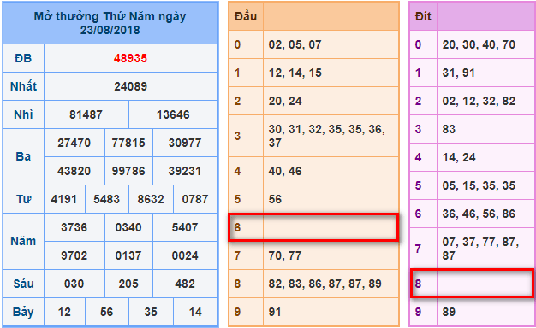Select fourth prize number 5483
The width and height of the screenshot is (536, 328).
107,199
